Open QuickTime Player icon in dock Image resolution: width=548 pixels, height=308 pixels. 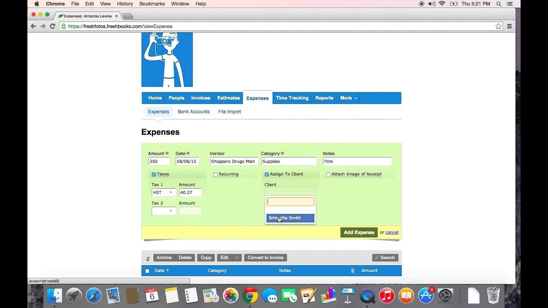point(367,296)
